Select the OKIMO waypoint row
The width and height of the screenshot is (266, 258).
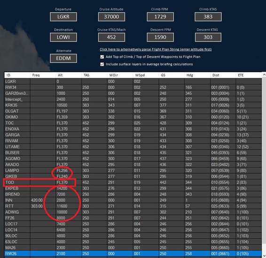pos(133,117)
